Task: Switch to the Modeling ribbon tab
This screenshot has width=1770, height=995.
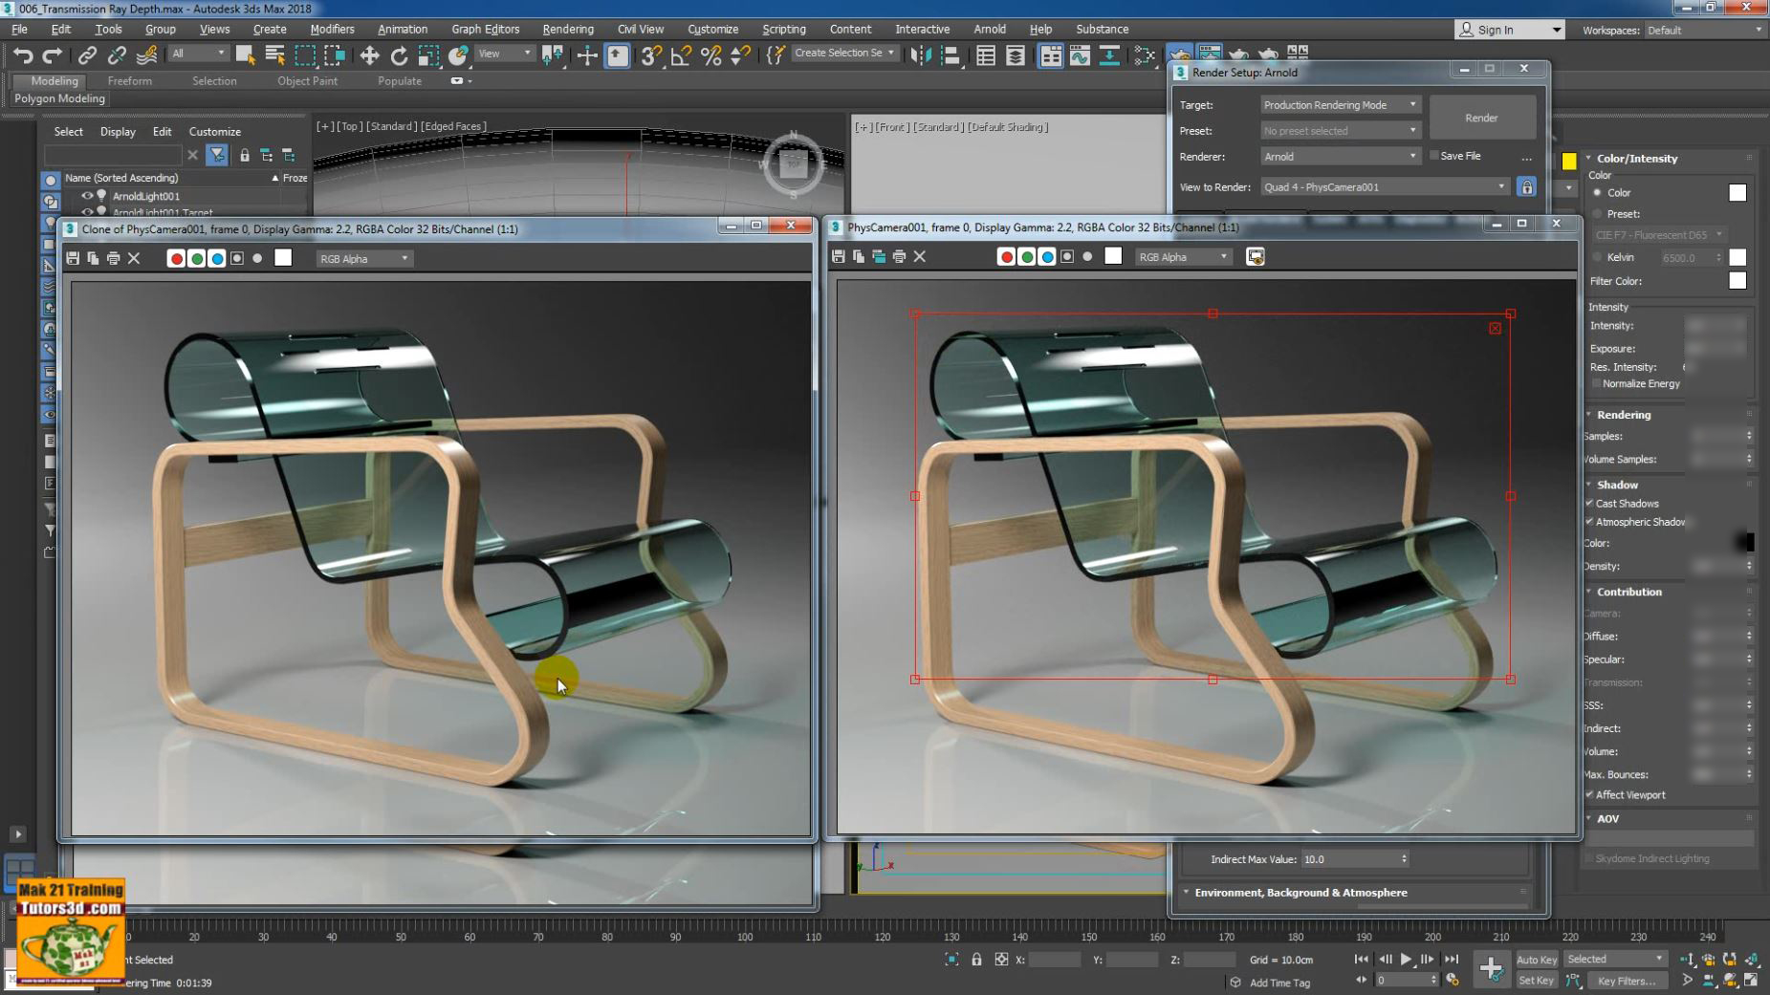Action: click(51, 81)
